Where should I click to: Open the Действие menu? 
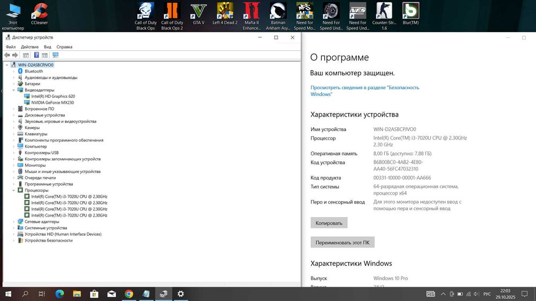coord(29,47)
